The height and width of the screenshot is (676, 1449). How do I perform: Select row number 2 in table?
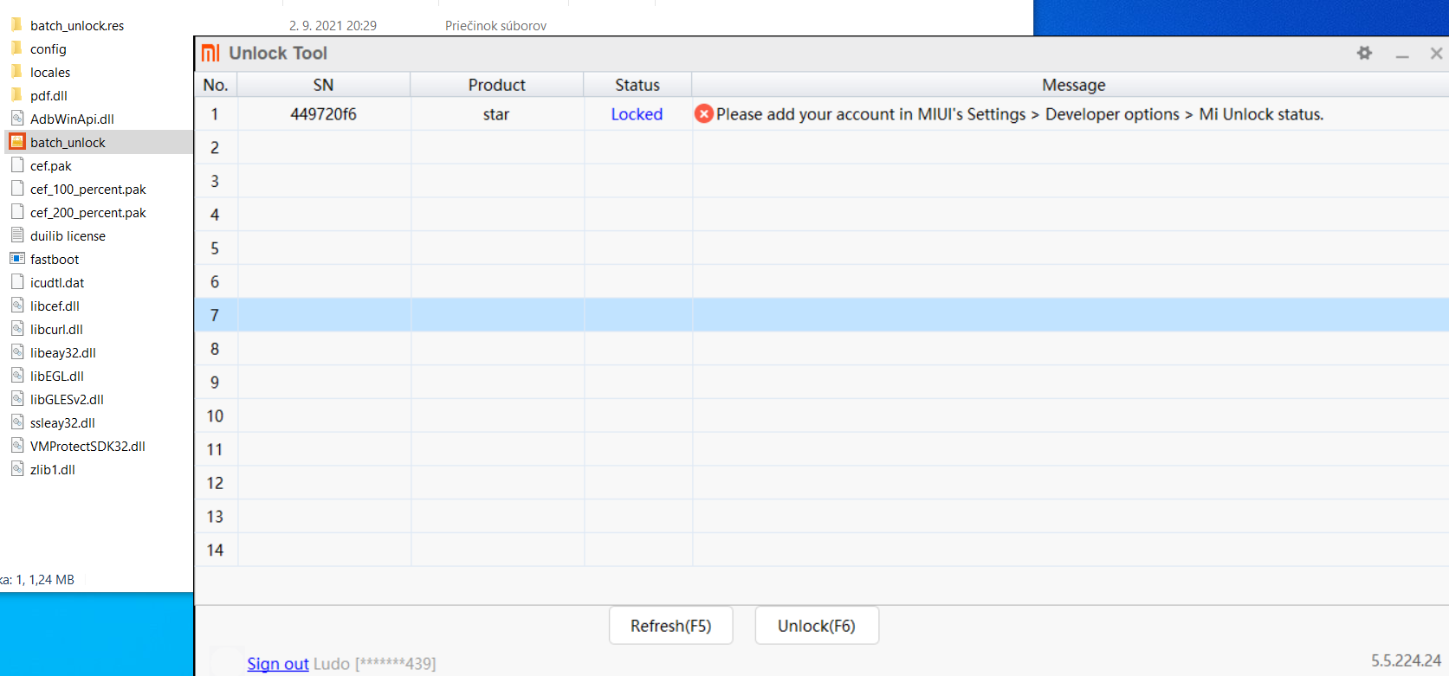point(822,147)
